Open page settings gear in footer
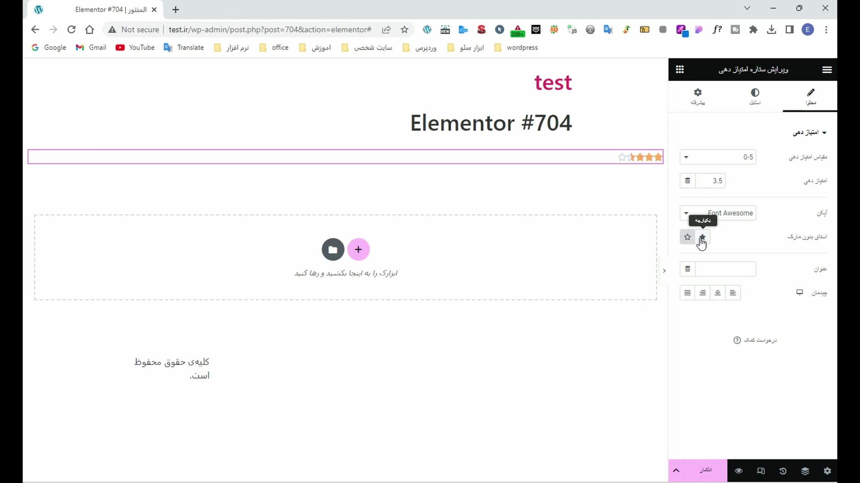This screenshot has width=860, height=483. (x=827, y=471)
